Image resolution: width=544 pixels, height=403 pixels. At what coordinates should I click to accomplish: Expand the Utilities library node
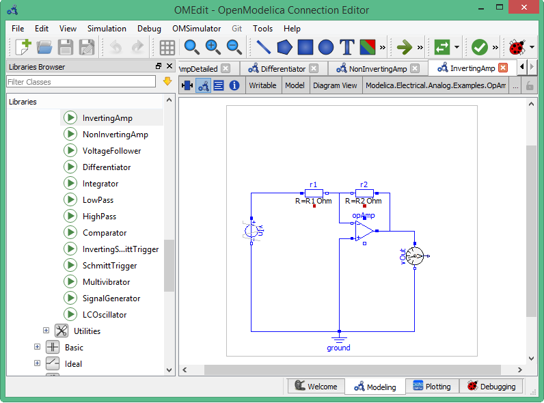tap(46, 331)
